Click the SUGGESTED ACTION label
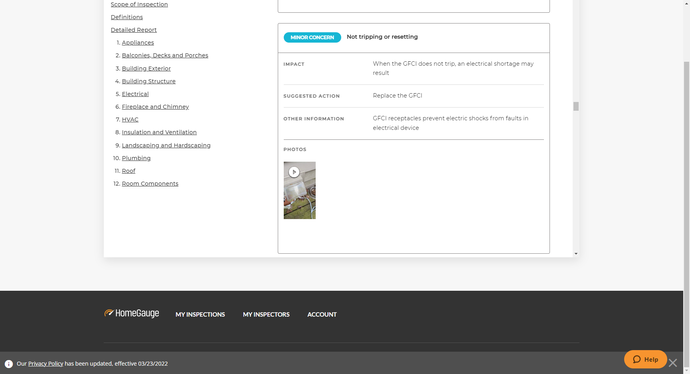690x374 pixels. coord(312,96)
